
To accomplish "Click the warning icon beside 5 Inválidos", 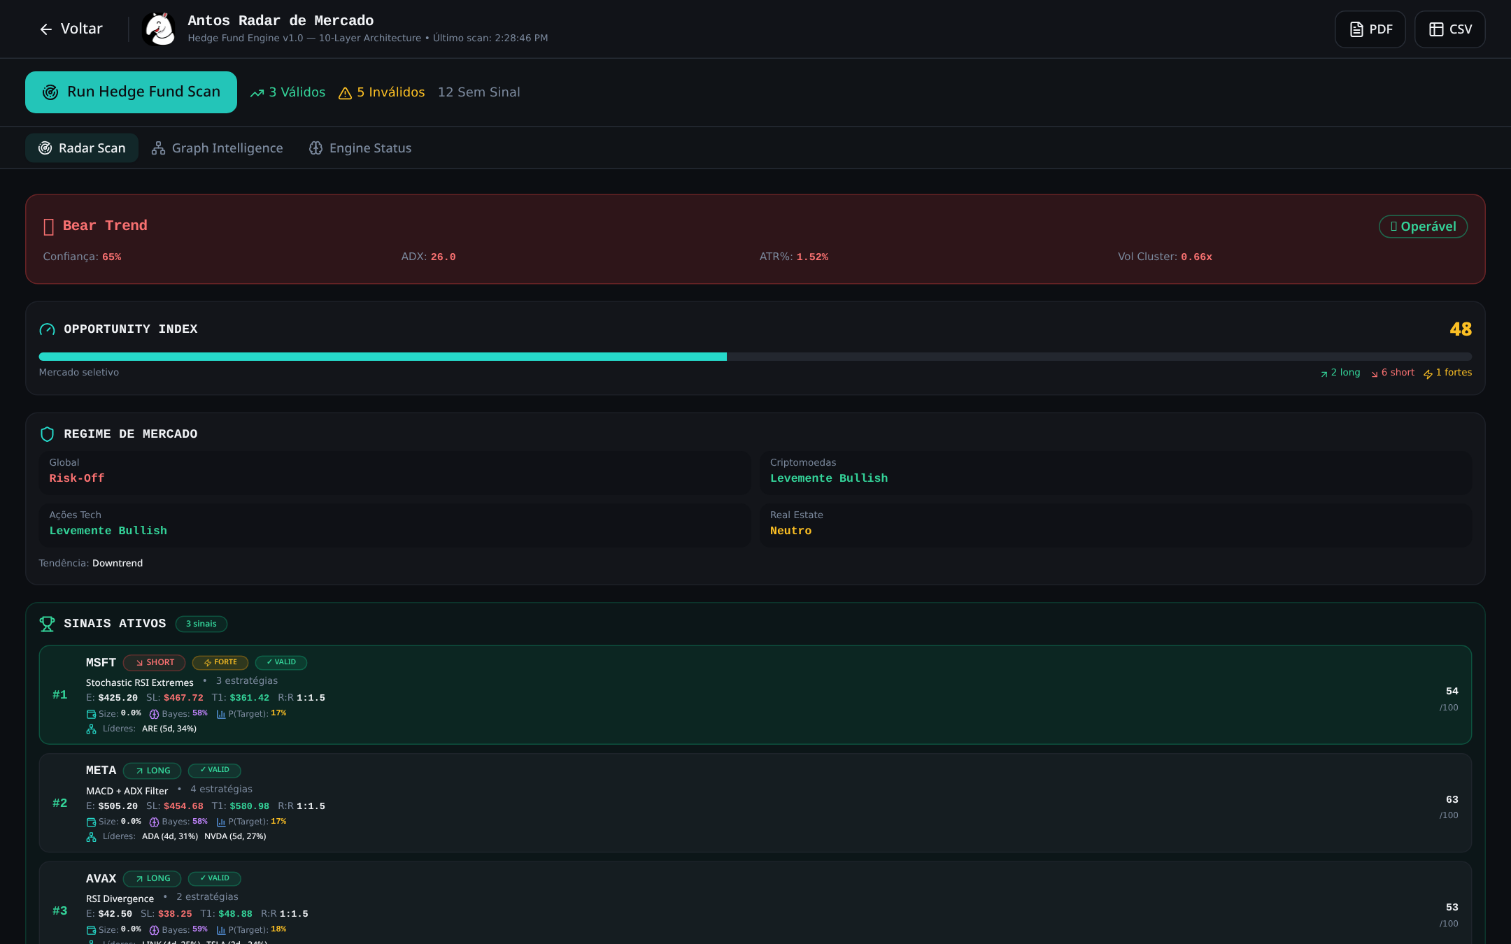I will [345, 93].
